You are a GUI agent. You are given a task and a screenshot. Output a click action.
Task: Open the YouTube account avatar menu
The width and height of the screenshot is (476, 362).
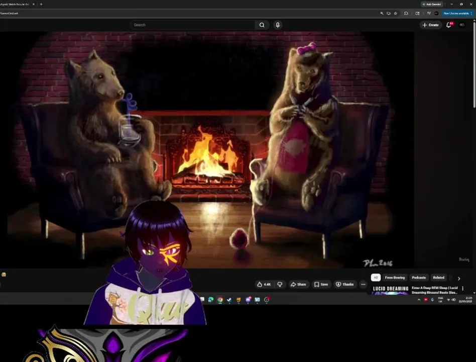(462, 25)
